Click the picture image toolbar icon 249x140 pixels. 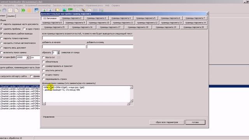coord(64,10)
